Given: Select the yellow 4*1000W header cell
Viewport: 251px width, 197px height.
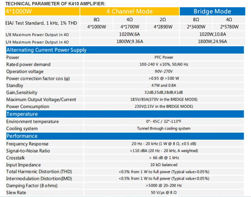Looking at the screenshot, I should (42, 11).
